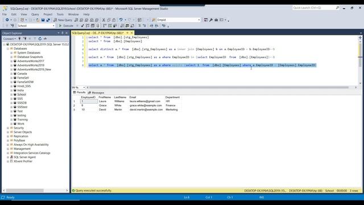Switch to the Messages tab
The height and width of the screenshot is (205, 364).
point(96,92)
